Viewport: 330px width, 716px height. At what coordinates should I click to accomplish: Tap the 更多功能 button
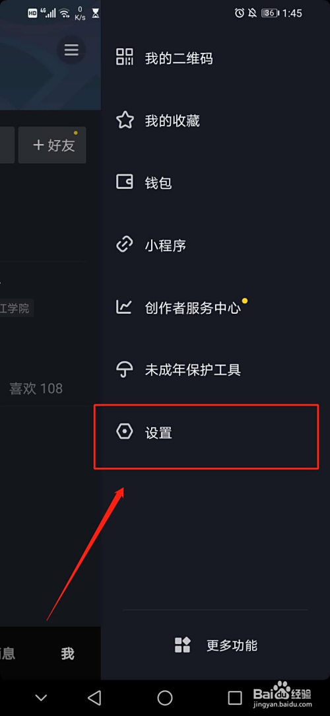216,645
